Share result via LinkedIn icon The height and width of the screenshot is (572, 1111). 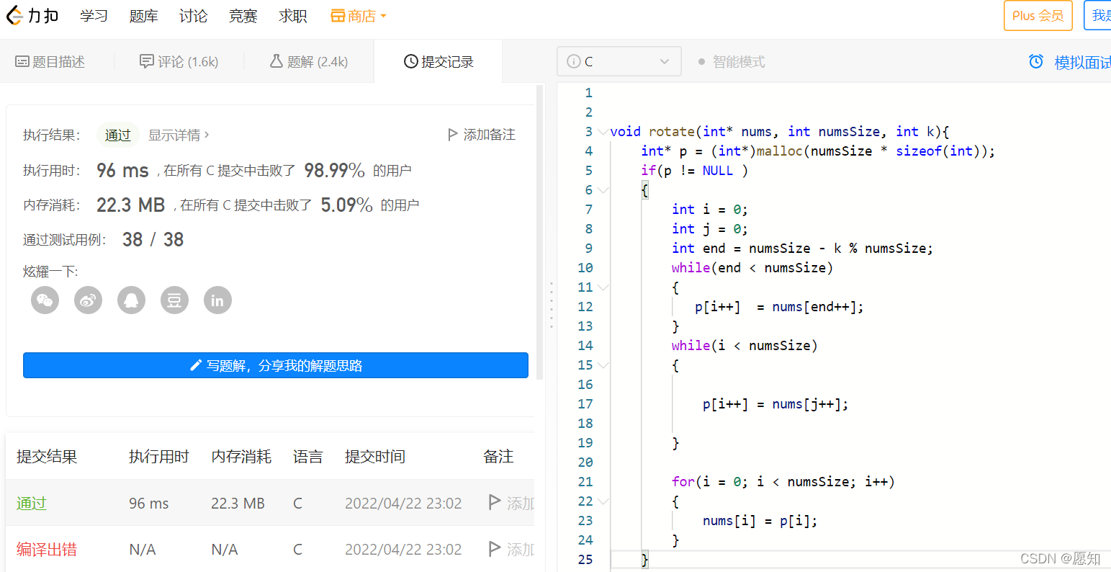tap(217, 300)
